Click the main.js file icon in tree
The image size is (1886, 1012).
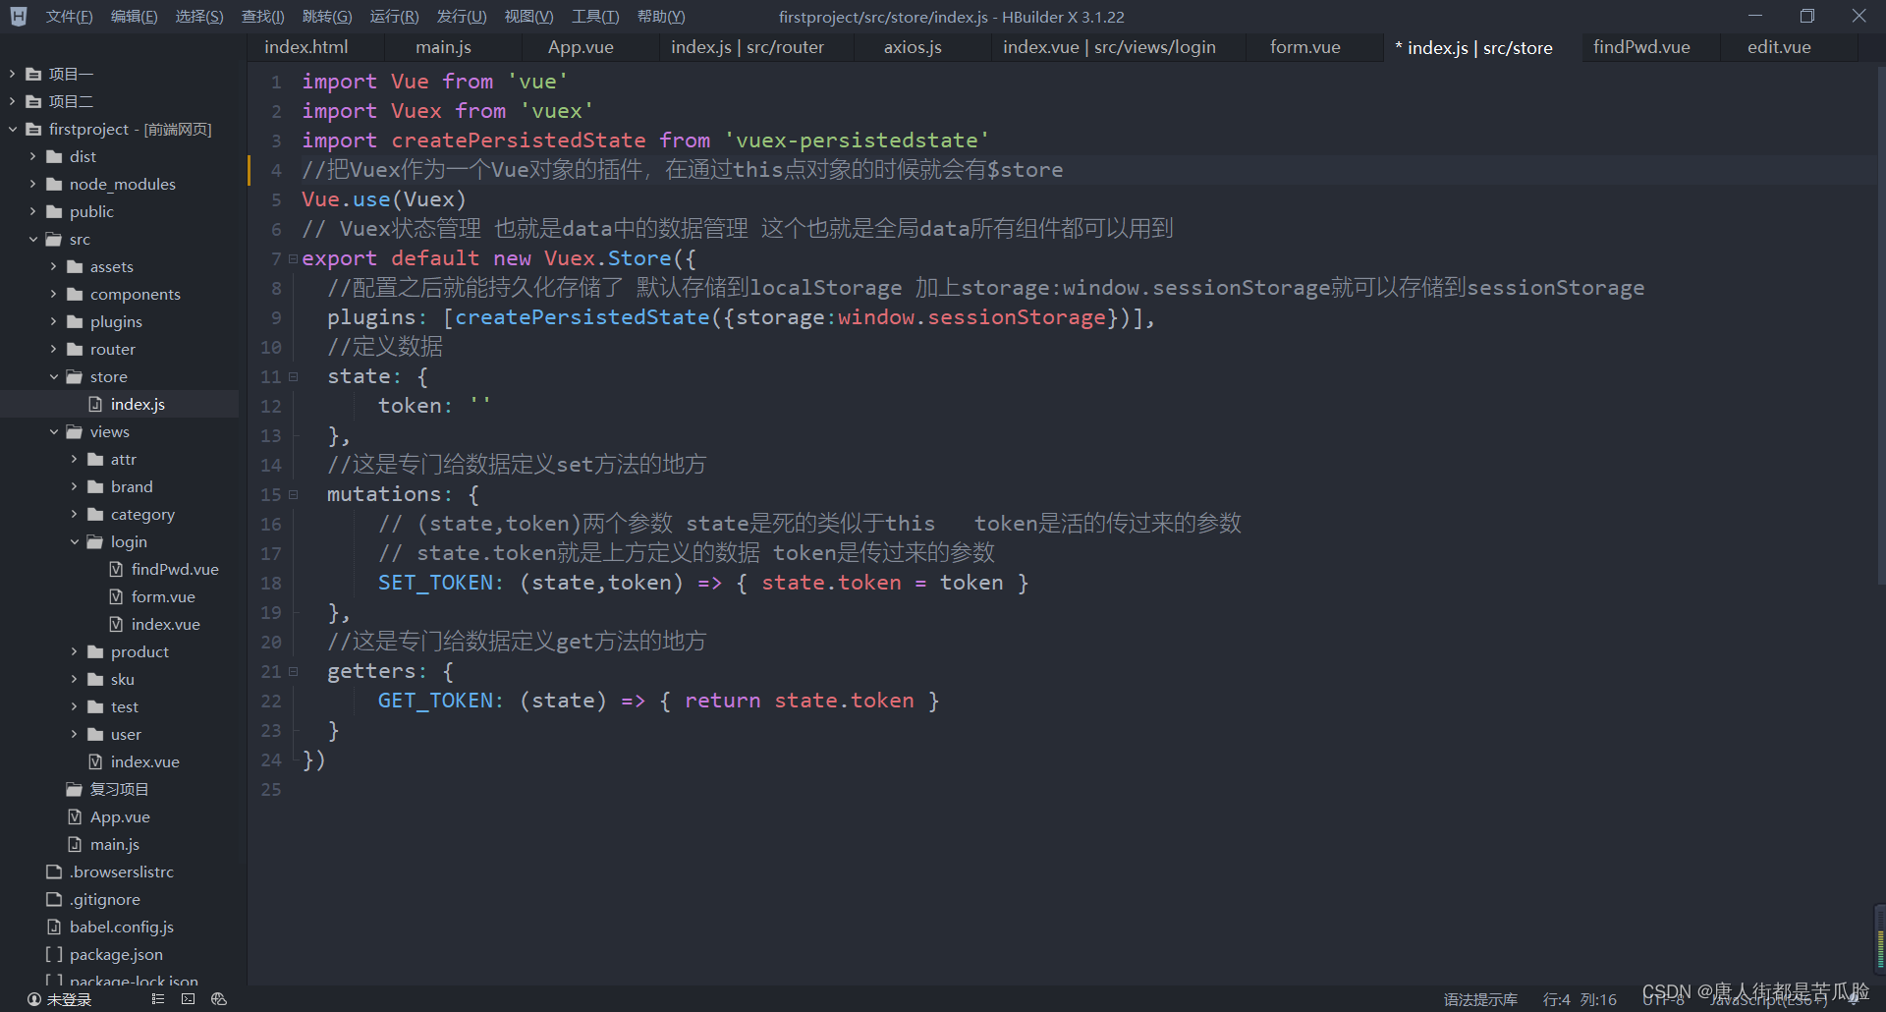(75, 844)
